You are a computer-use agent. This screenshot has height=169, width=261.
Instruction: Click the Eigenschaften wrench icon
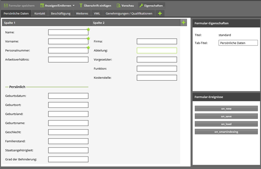click(141, 6)
